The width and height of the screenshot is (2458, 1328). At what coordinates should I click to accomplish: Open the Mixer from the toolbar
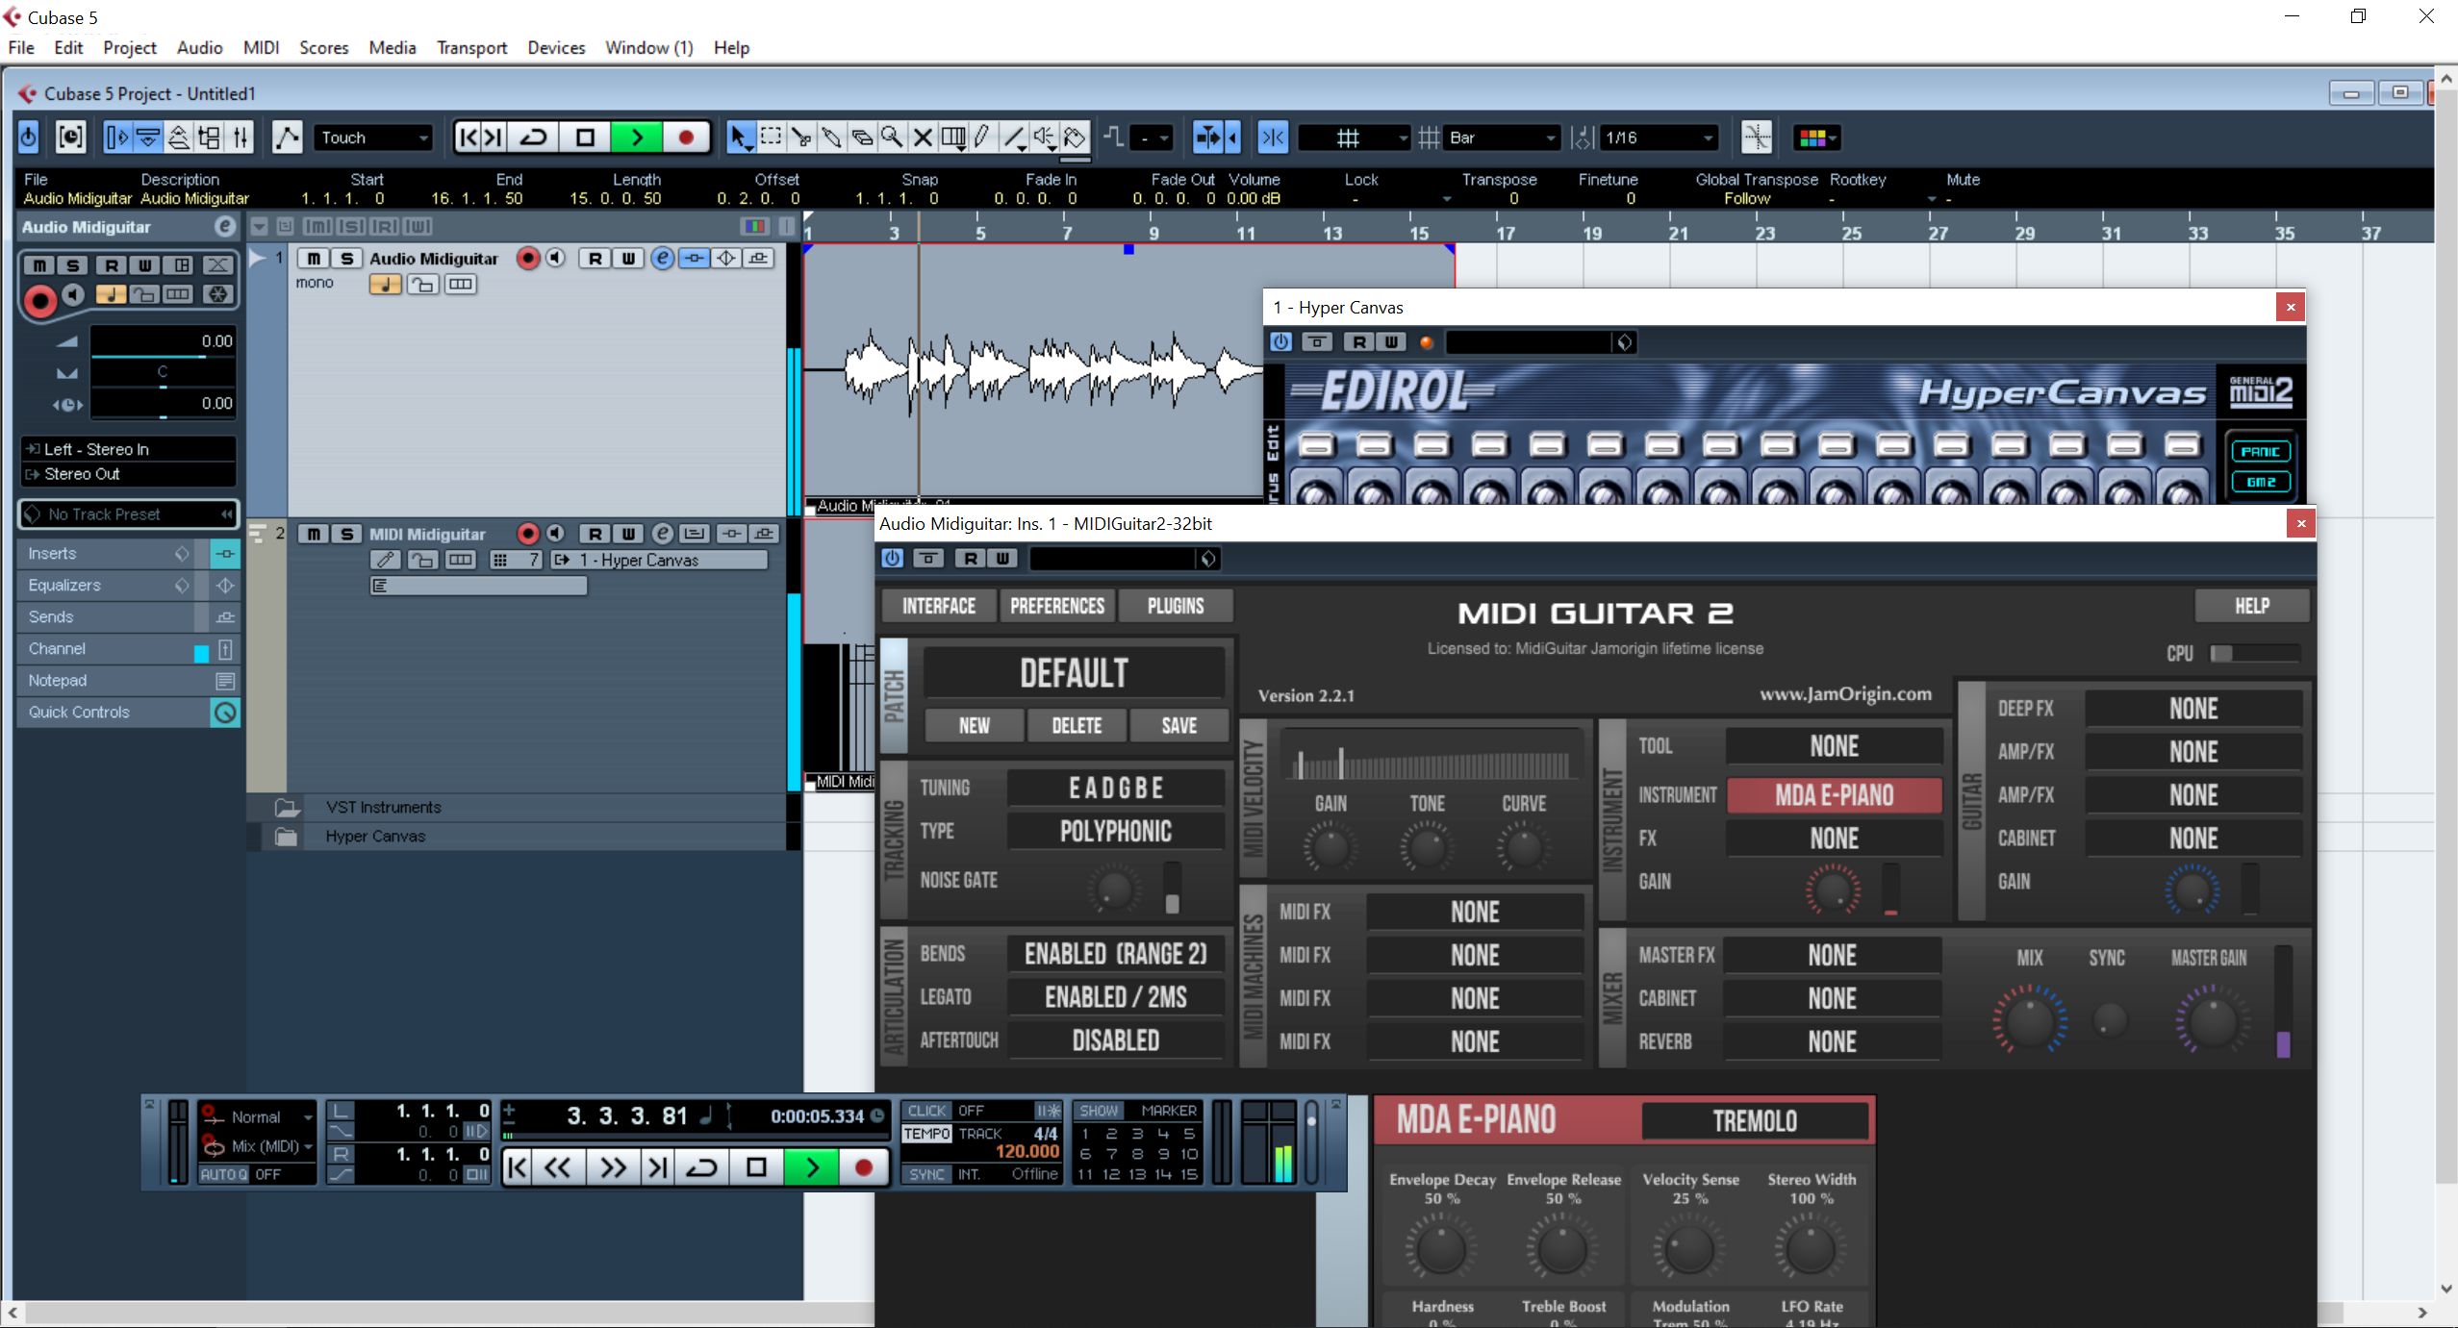[x=241, y=138]
